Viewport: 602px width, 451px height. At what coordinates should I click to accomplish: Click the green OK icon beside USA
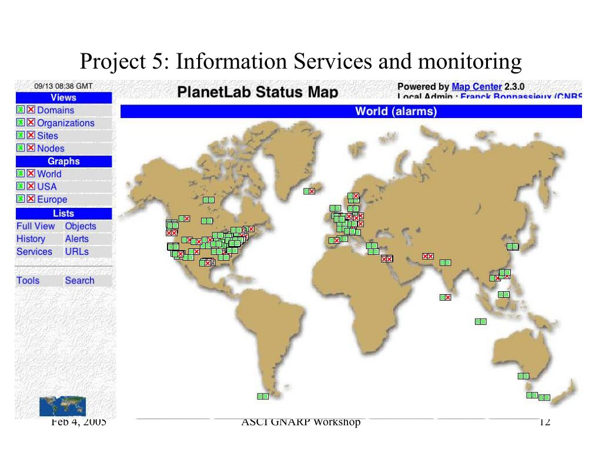click(x=21, y=186)
